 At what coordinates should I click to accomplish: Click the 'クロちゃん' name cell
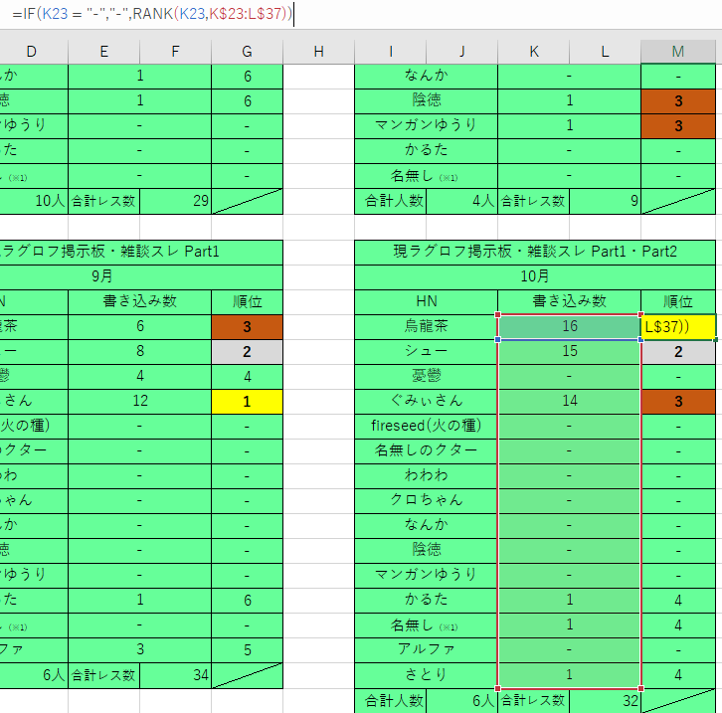(427, 500)
